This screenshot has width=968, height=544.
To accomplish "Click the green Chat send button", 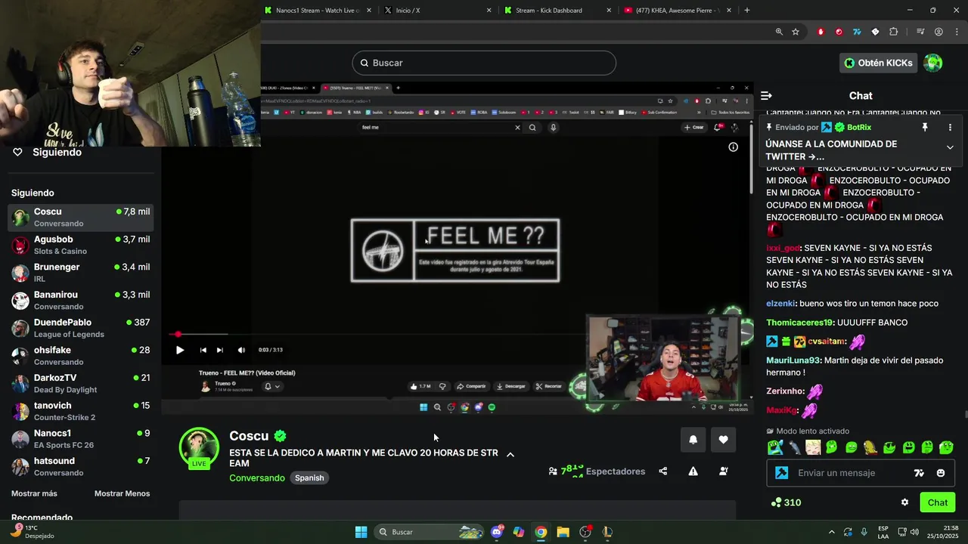I will (938, 502).
